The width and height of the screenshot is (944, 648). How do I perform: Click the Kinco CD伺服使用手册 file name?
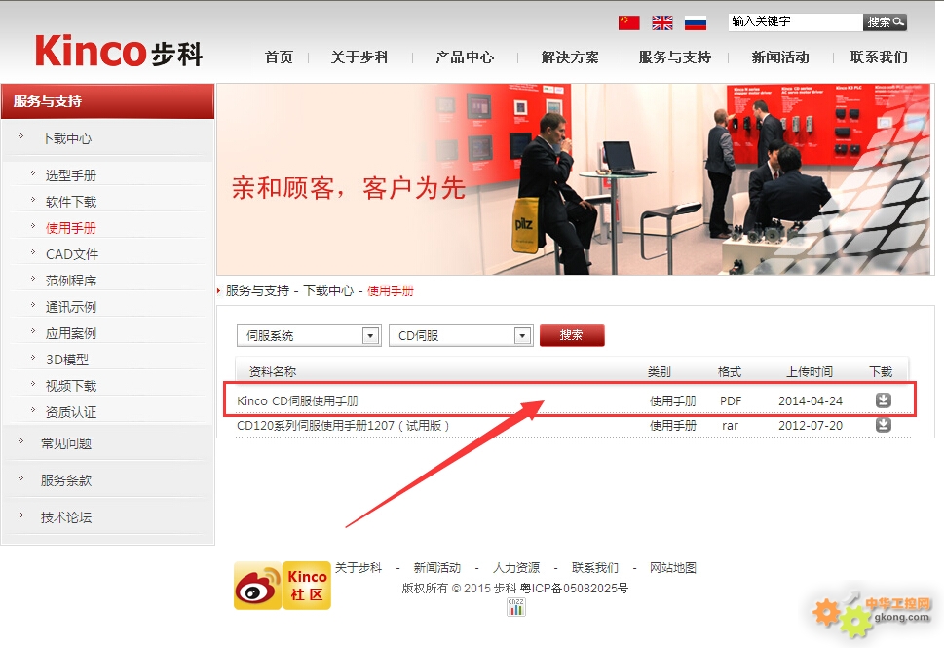point(297,400)
